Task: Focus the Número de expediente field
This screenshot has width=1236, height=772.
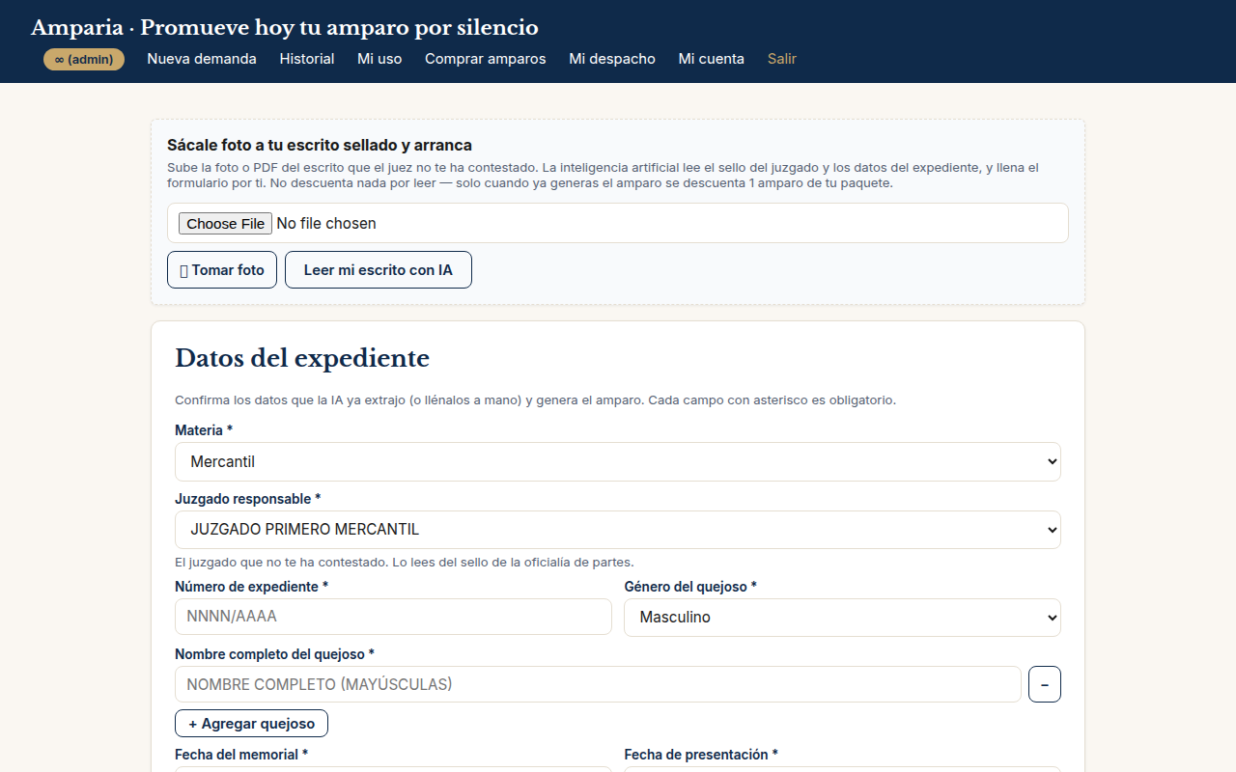Action: tap(393, 617)
